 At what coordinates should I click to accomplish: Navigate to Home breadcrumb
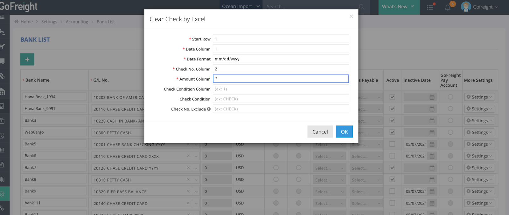point(26,22)
